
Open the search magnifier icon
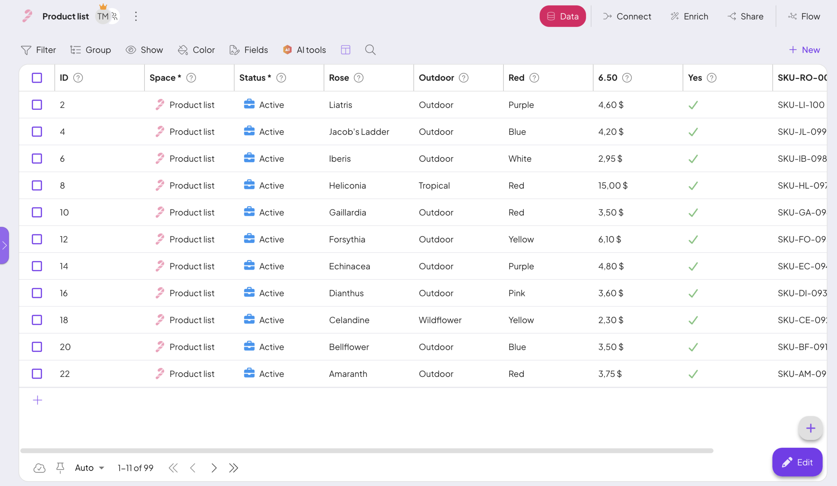[370, 50]
